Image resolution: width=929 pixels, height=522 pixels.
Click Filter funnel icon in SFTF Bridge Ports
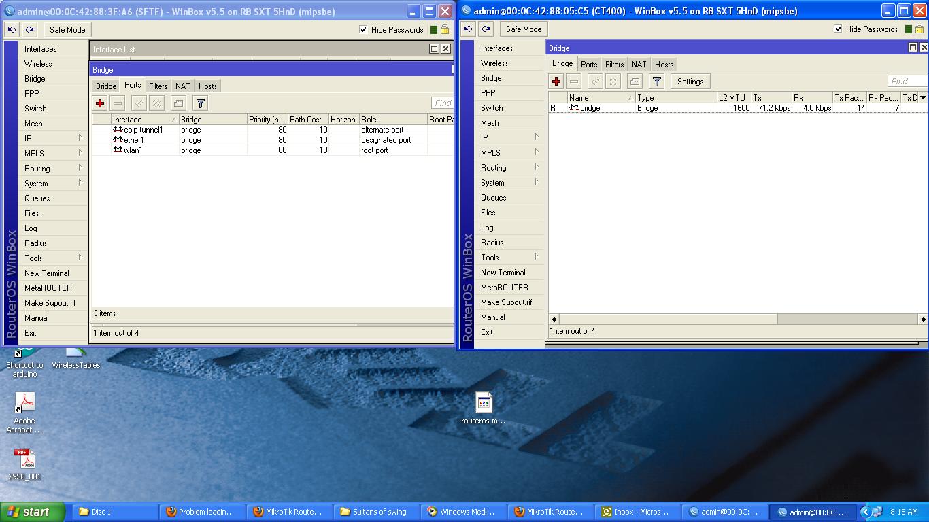[200, 103]
